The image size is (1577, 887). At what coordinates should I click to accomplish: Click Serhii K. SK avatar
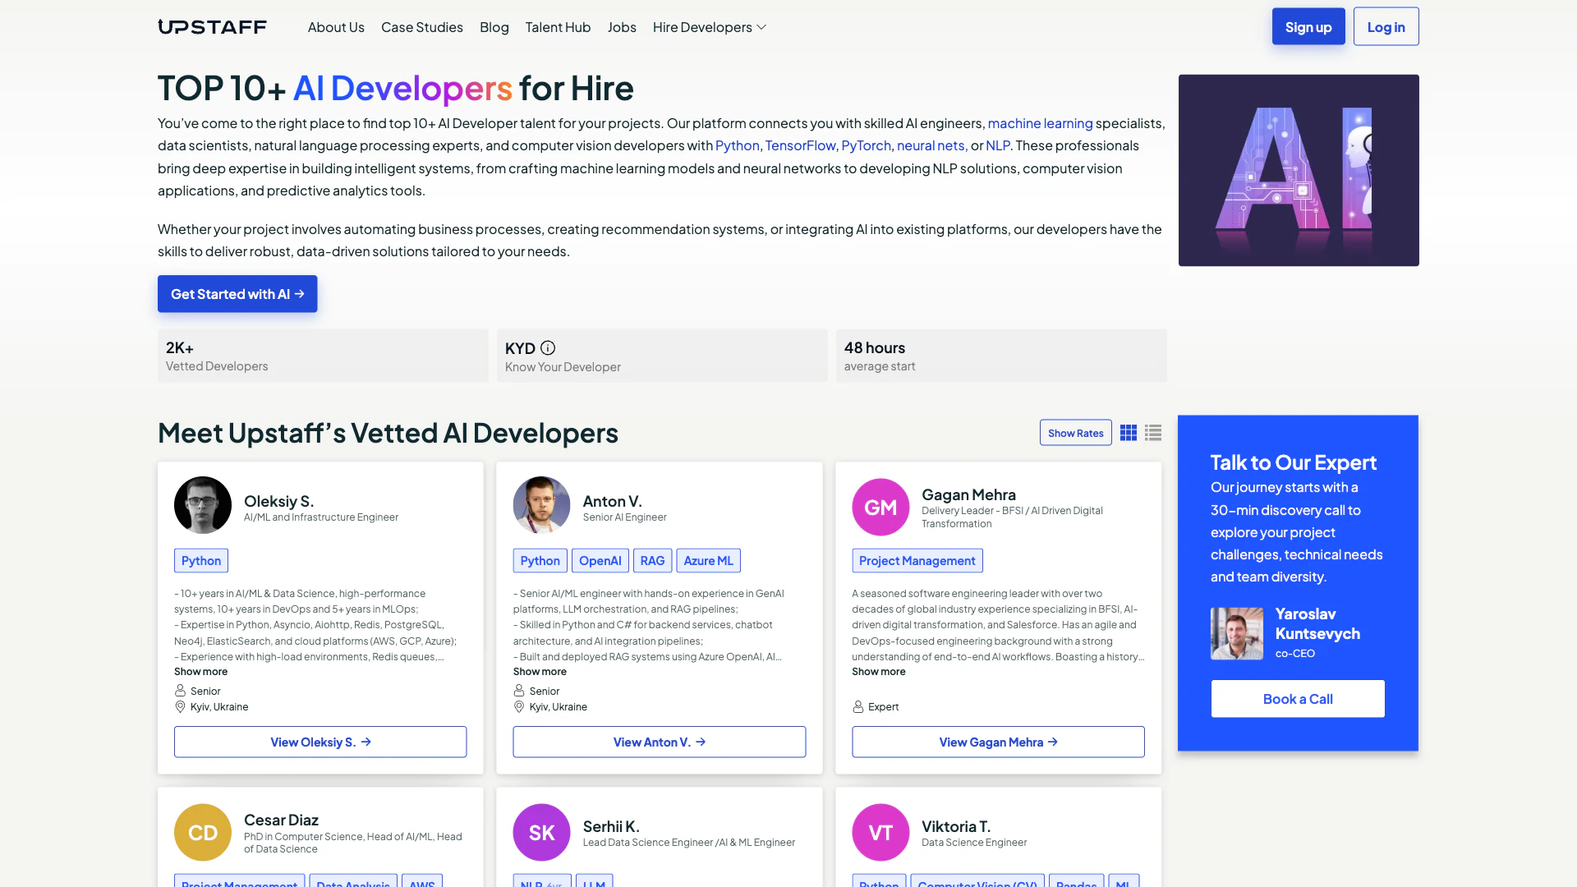(x=541, y=832)
